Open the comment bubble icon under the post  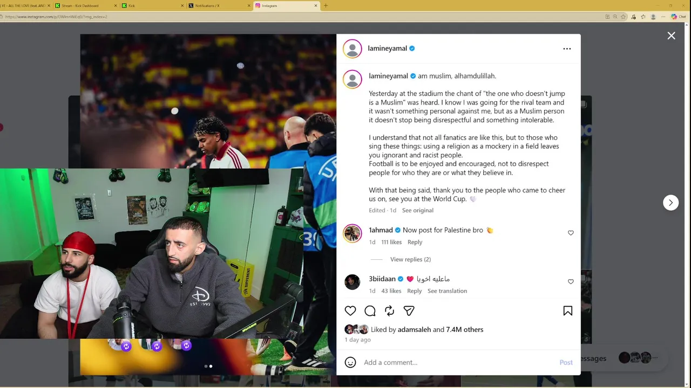tap(370, 311)
